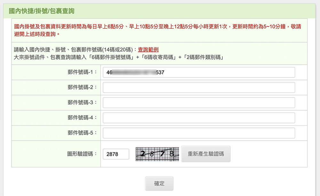Viewport: 320px width, 196px height.
Task: Focus the 郵件號碼-3 input field
Action: click(199, 103)
